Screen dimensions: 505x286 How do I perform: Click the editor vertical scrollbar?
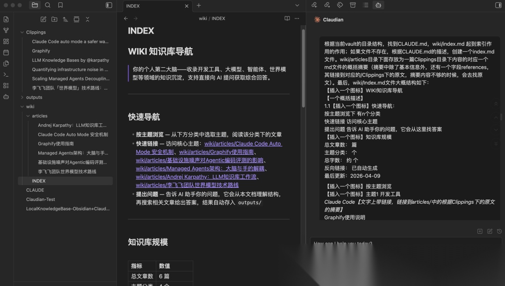(303, 68)
